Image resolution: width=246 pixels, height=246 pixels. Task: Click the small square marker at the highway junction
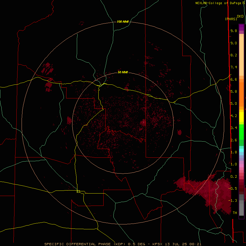78,191
